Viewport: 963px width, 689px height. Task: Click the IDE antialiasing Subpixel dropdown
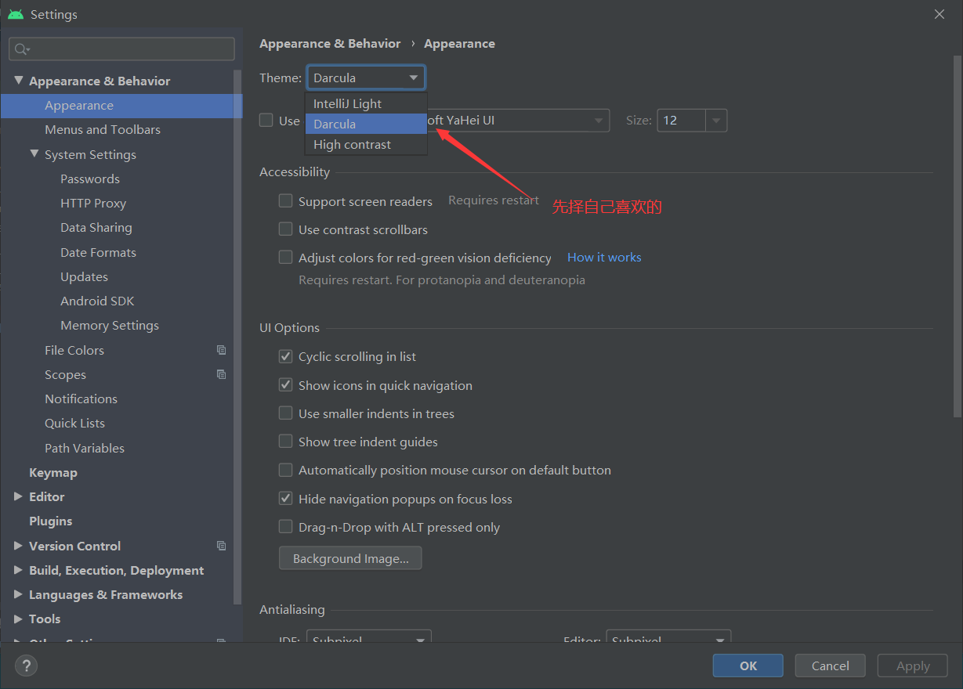coord(368,637)
